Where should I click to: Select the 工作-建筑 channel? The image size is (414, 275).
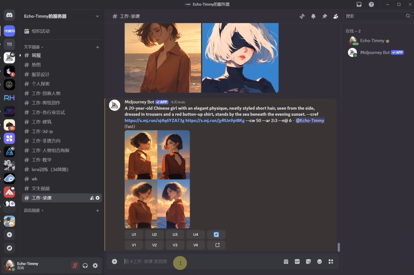pyautogui.click(x=62, y=122)
